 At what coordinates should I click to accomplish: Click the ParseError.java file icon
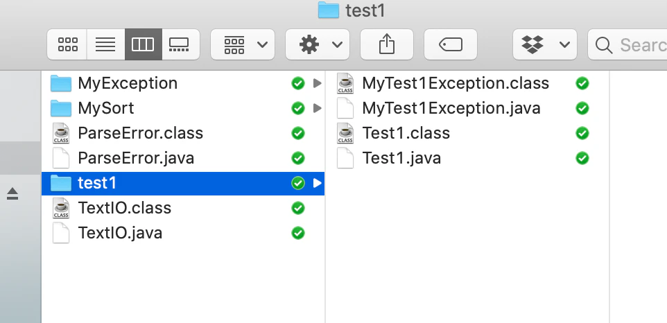pyautogui.click(x=61, y=158)
